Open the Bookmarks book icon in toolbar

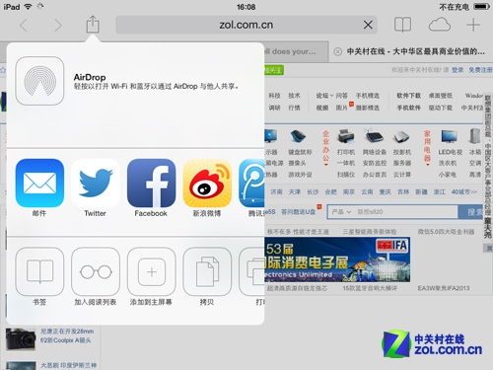(402, 25)
